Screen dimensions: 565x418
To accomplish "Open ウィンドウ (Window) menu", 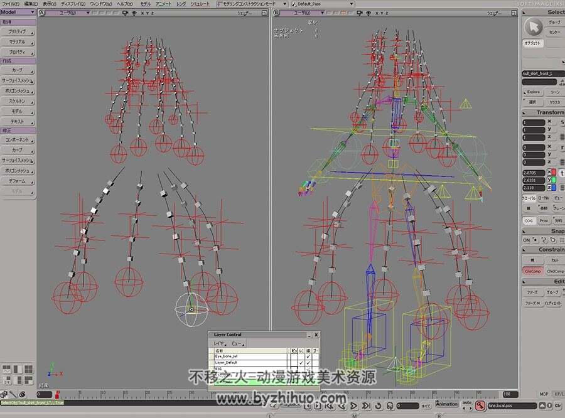I will (x=101, y=4).
